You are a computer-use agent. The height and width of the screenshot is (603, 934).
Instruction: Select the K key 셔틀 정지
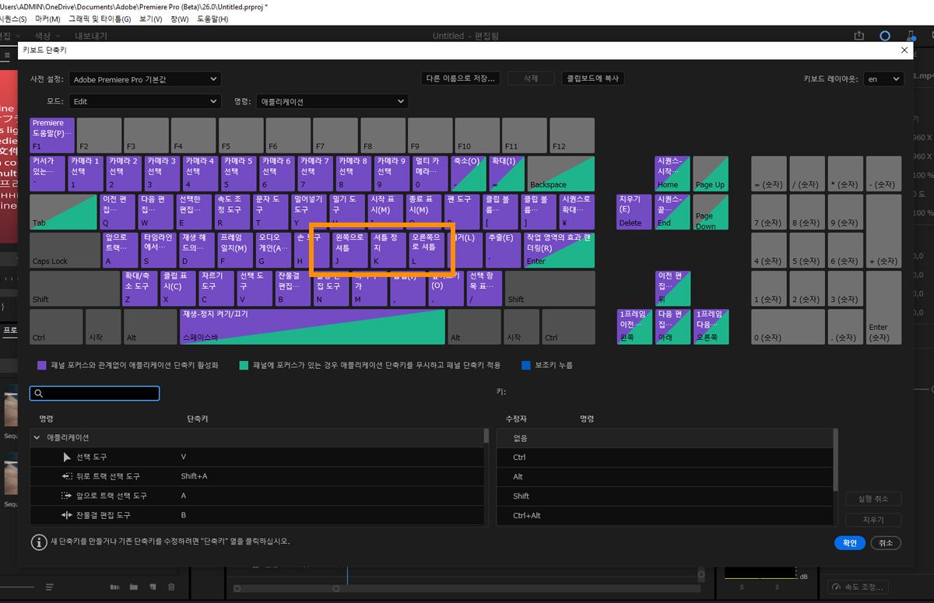point(388,249)
